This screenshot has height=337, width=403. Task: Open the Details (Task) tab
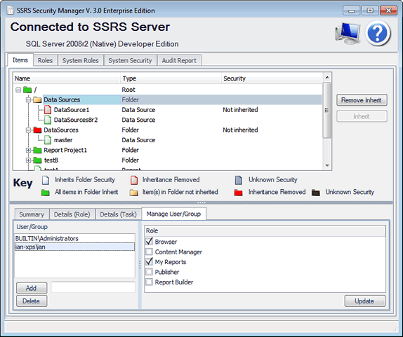click(x=118, y=214)
